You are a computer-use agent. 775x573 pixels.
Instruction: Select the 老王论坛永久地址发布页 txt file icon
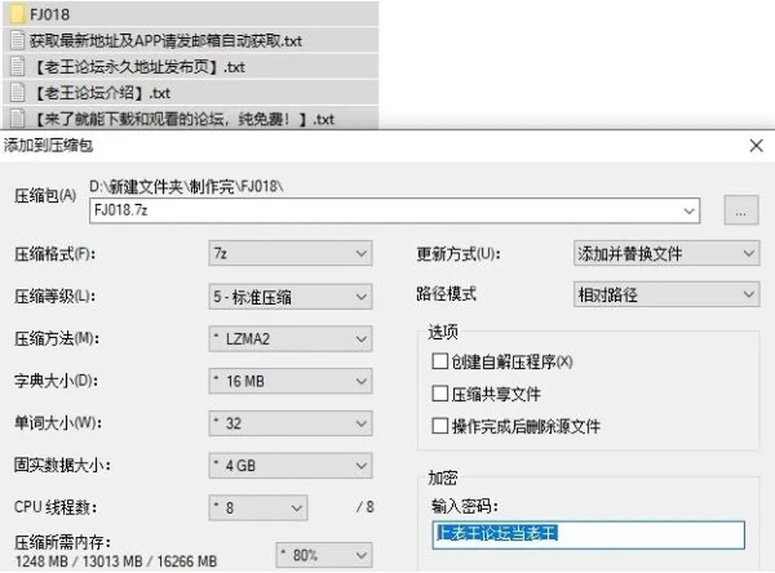[x=18, y=67]
